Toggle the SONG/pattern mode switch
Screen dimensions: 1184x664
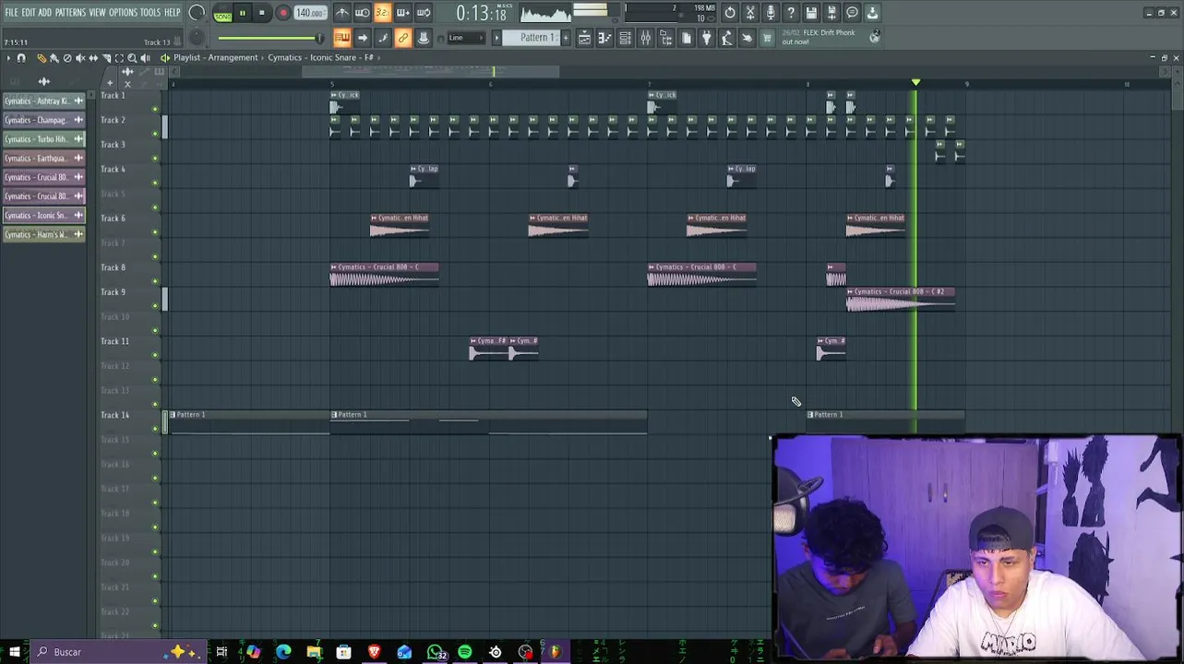(222, 14)
